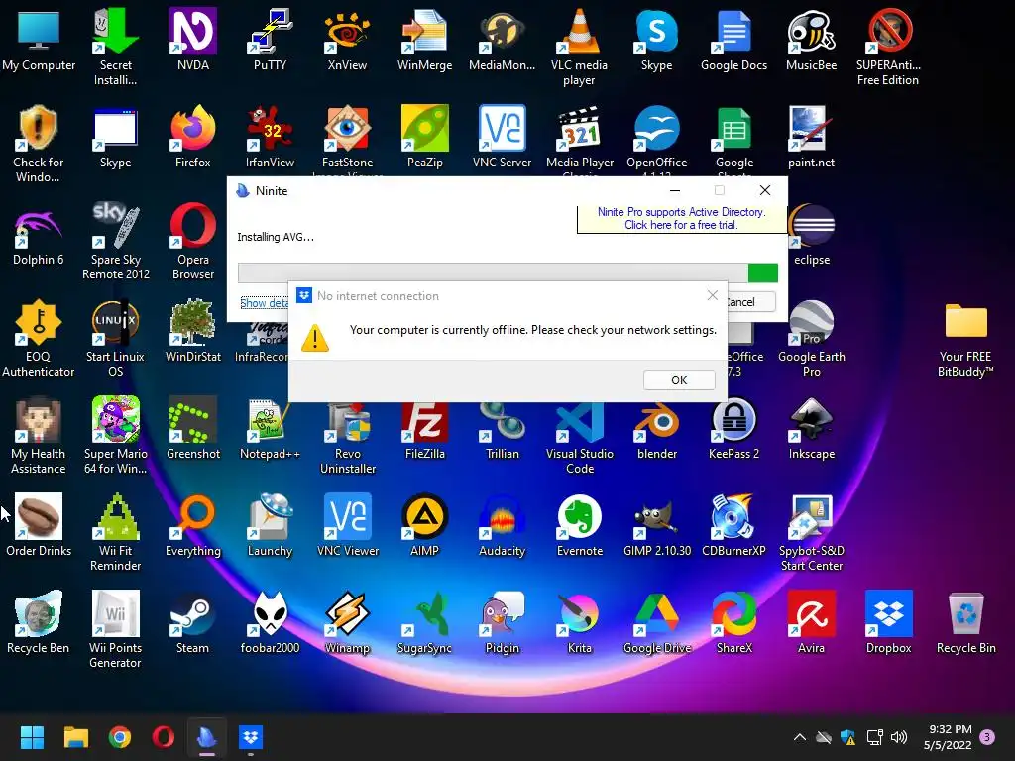This screenshot has width=1015, height=761.
Task: Click the VLC media player icon
Action: click(579, 47)
